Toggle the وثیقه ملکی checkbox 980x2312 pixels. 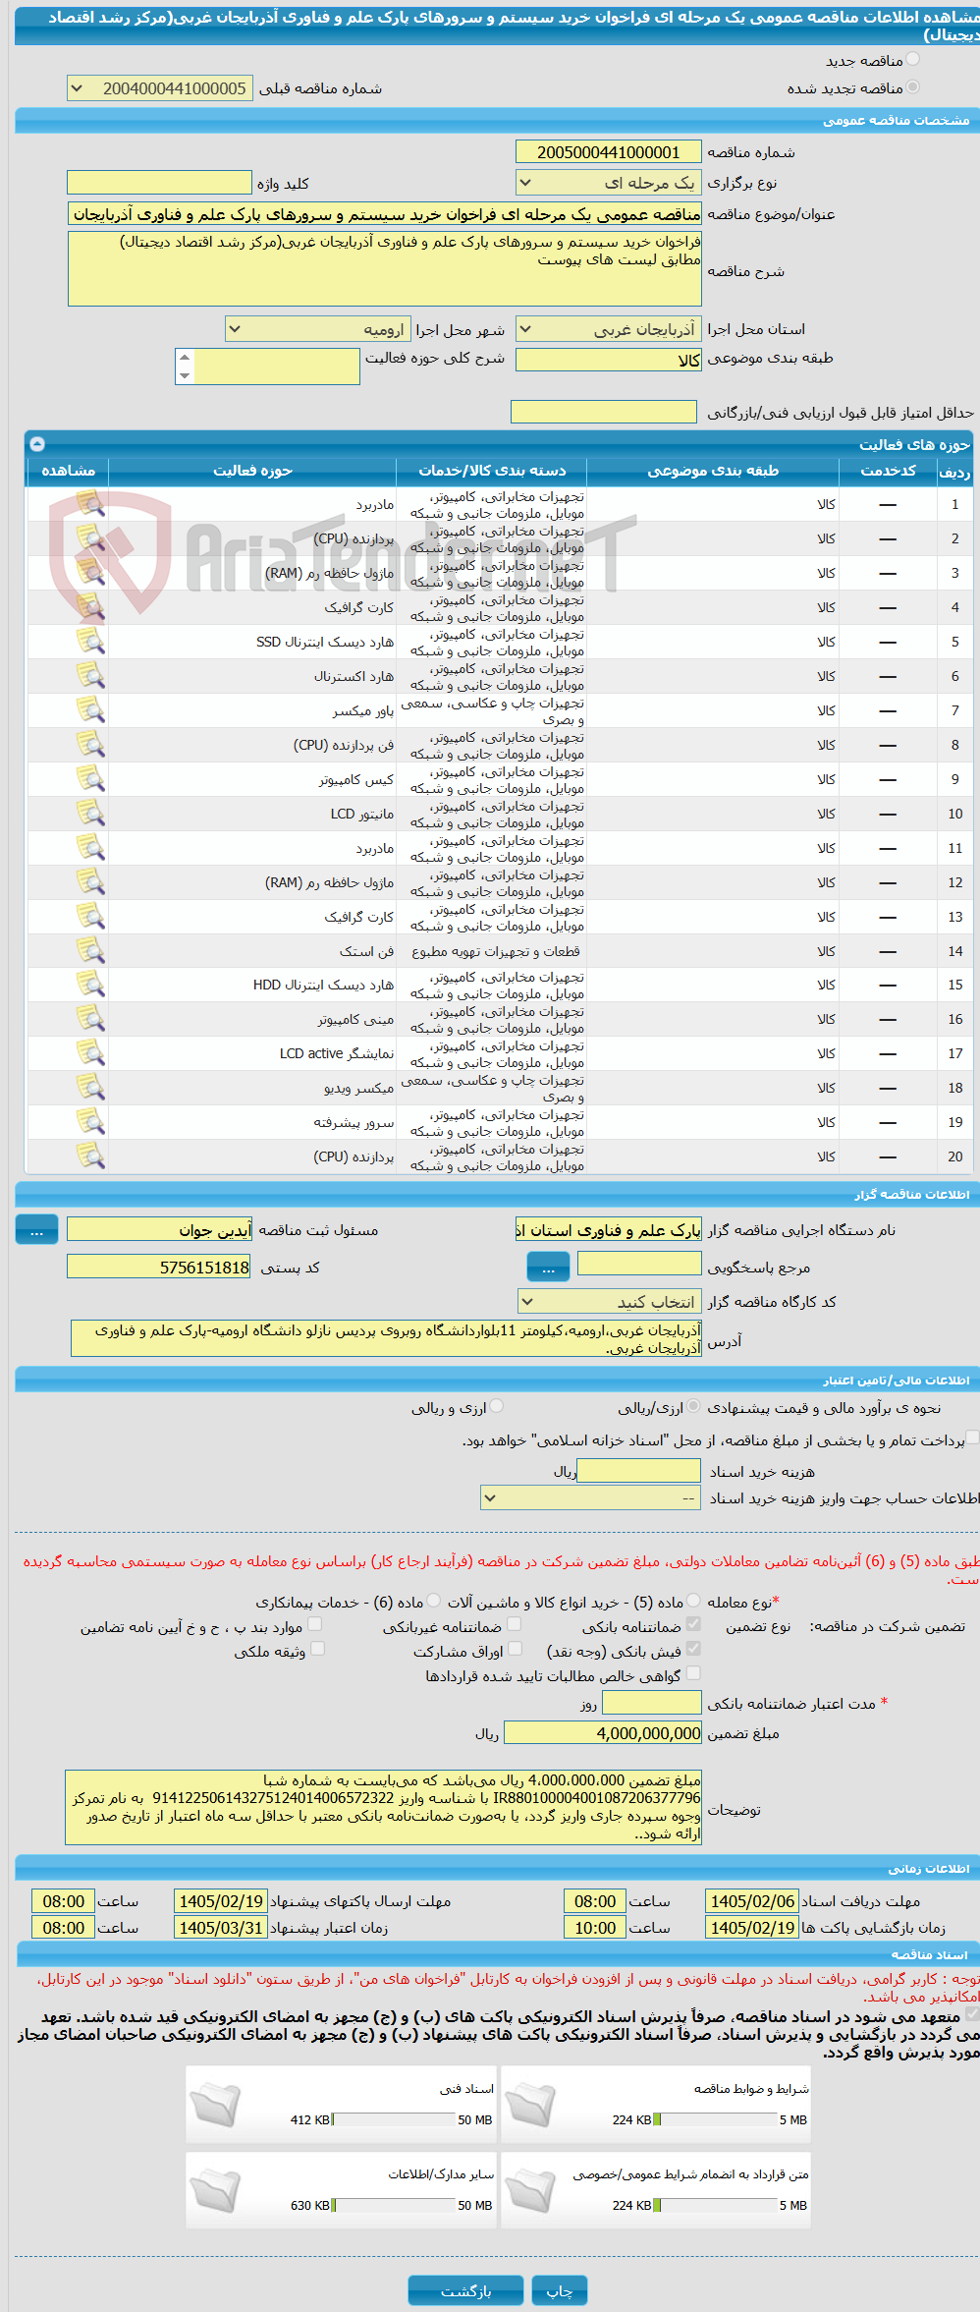click(x=317, y=1649)
